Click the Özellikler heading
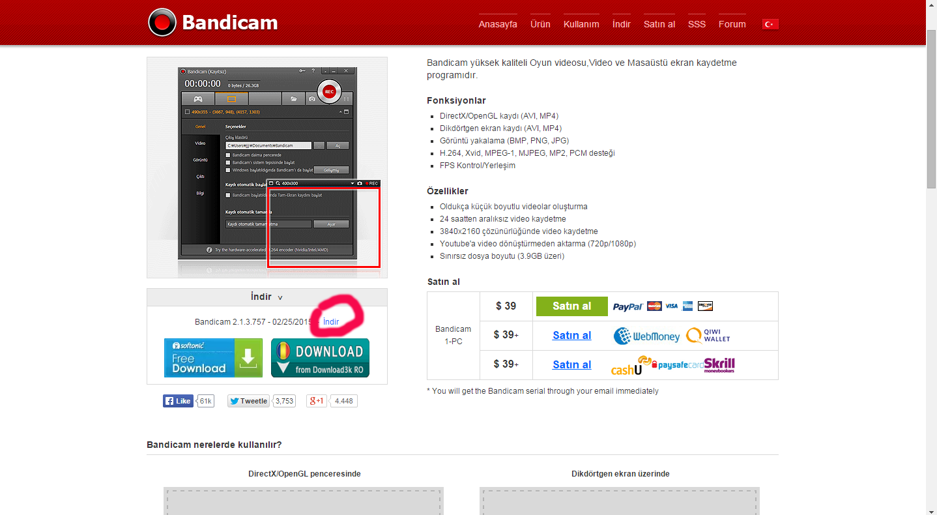This screenshot has width=937, height=515. click(x=448, y=191)
